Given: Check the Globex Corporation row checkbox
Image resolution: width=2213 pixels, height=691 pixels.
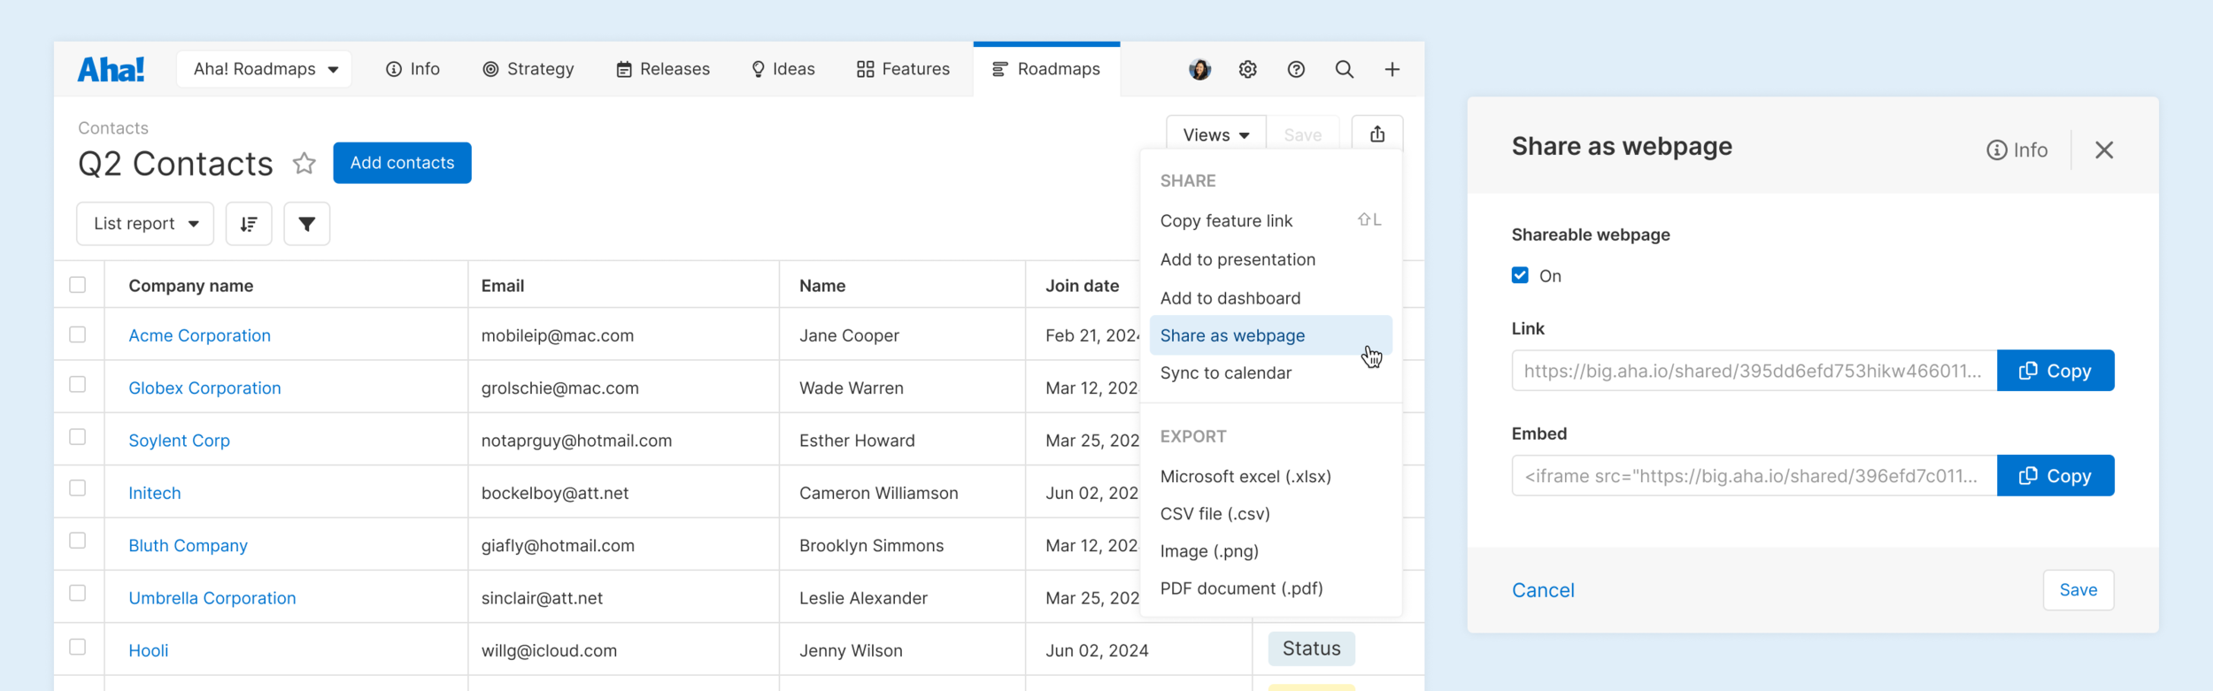Looking at the screenshot, I should click(78, 384).
